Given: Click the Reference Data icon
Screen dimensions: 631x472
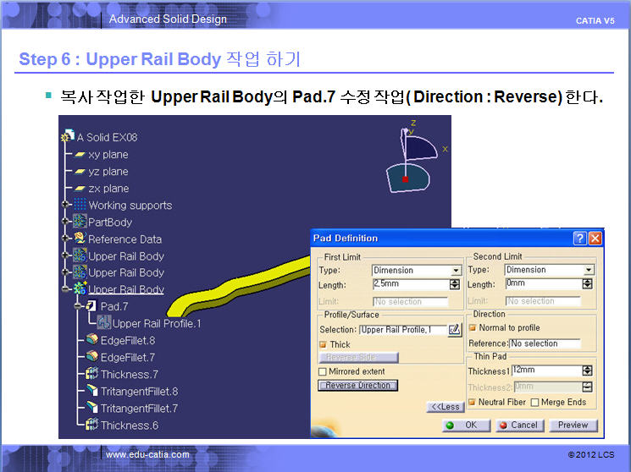Looking at the screenshot, I should 80,238.
